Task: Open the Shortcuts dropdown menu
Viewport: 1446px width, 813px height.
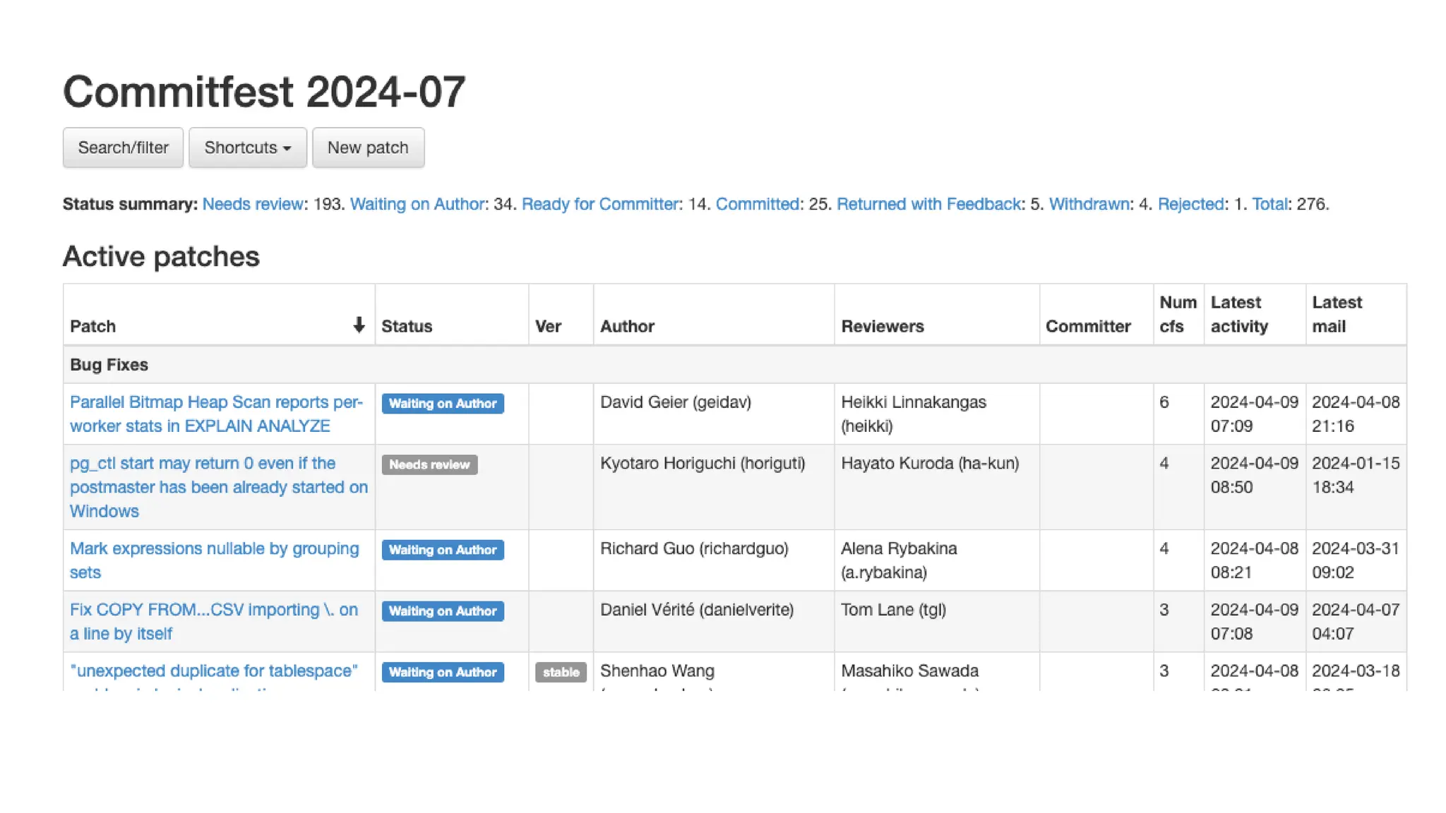Action: pos(247,147)
